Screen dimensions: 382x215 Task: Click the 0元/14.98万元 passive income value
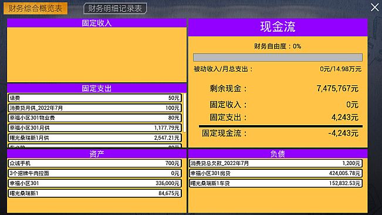[340, 69]
